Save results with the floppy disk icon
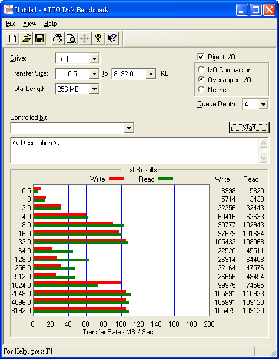 tap(39, 38)
